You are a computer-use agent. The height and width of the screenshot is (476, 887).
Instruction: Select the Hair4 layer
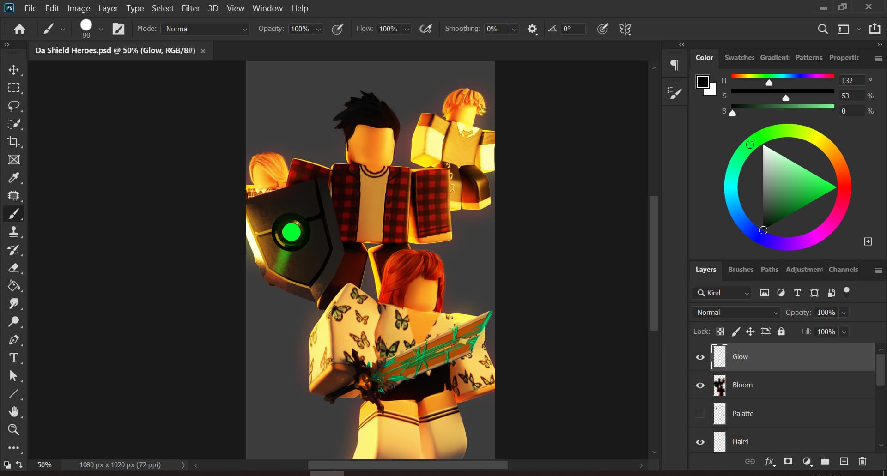(785, 442)
